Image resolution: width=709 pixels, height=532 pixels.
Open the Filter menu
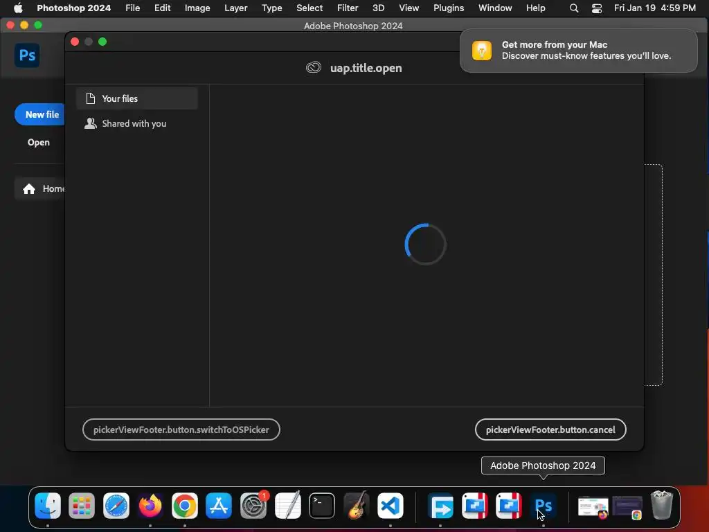click(x=348, y=8)
